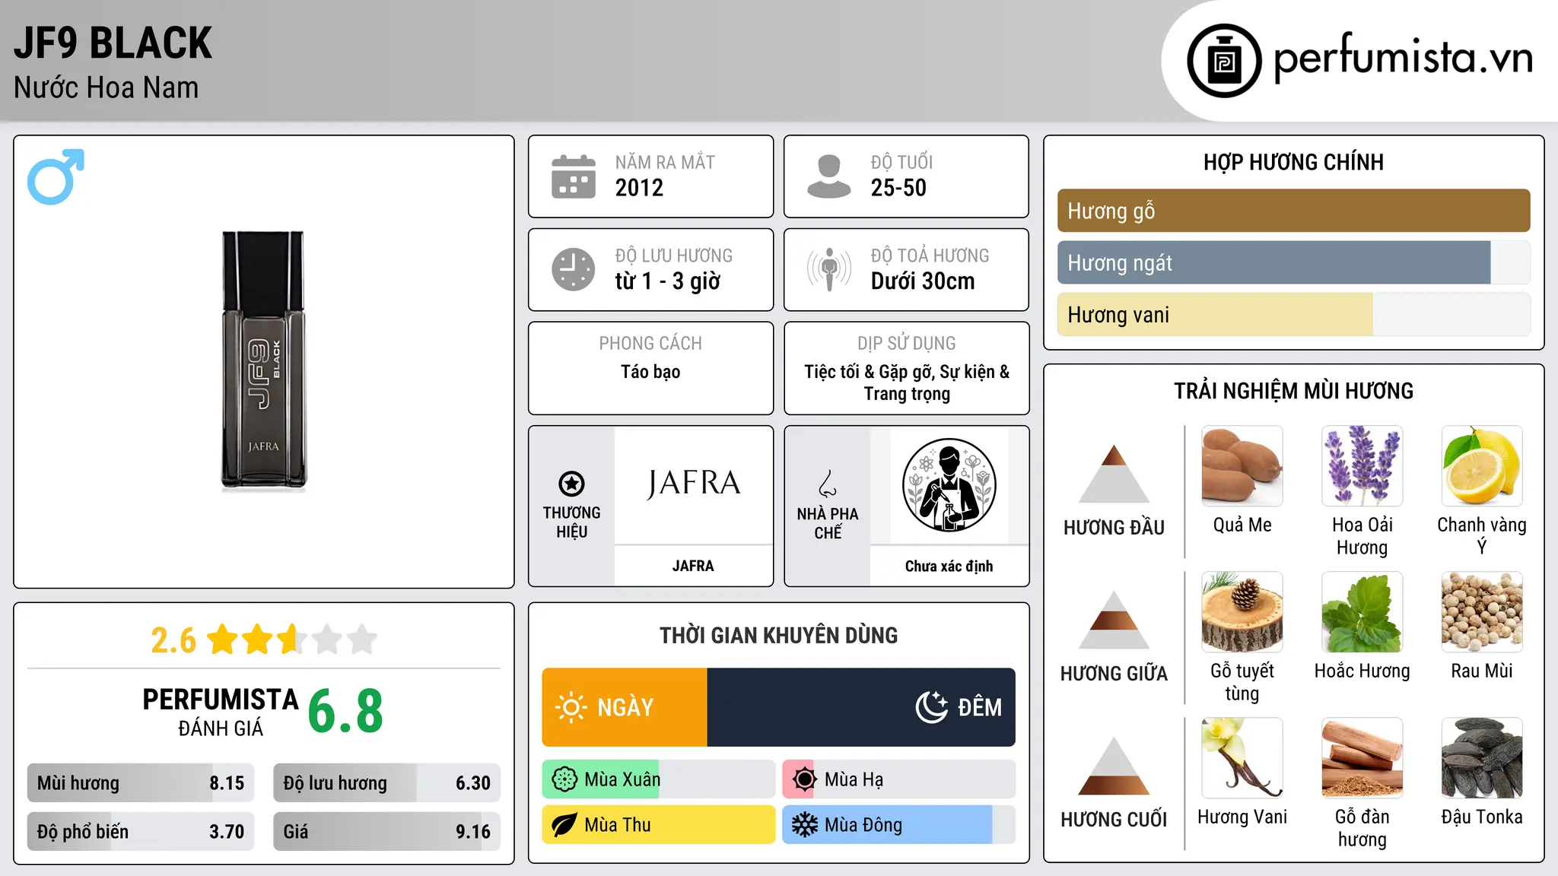Click the sillage projection icon
Screen dimensions: 1558x876
pos(829,269)
